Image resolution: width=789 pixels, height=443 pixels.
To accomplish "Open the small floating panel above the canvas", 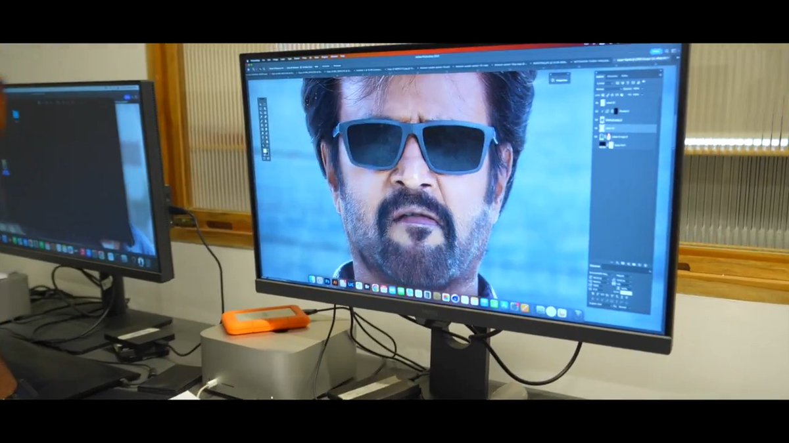I will point(560,78).
